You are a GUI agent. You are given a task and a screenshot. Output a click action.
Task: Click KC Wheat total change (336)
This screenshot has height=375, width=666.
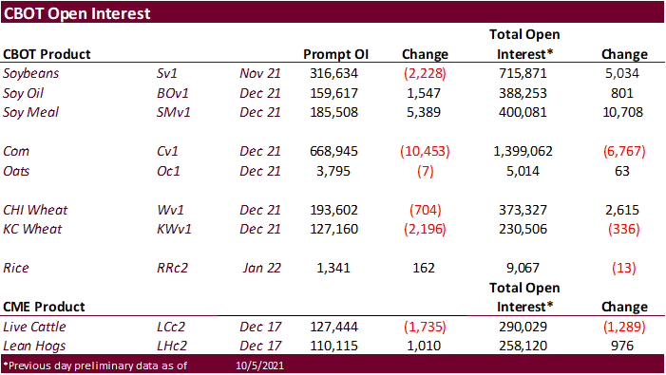(x=623, y=229)
